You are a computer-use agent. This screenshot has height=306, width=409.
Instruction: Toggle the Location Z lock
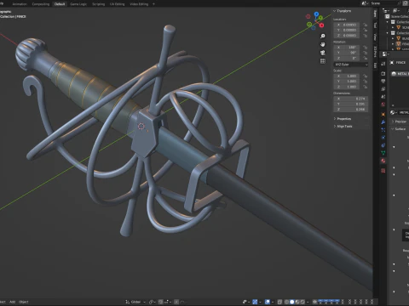point(366,36)
